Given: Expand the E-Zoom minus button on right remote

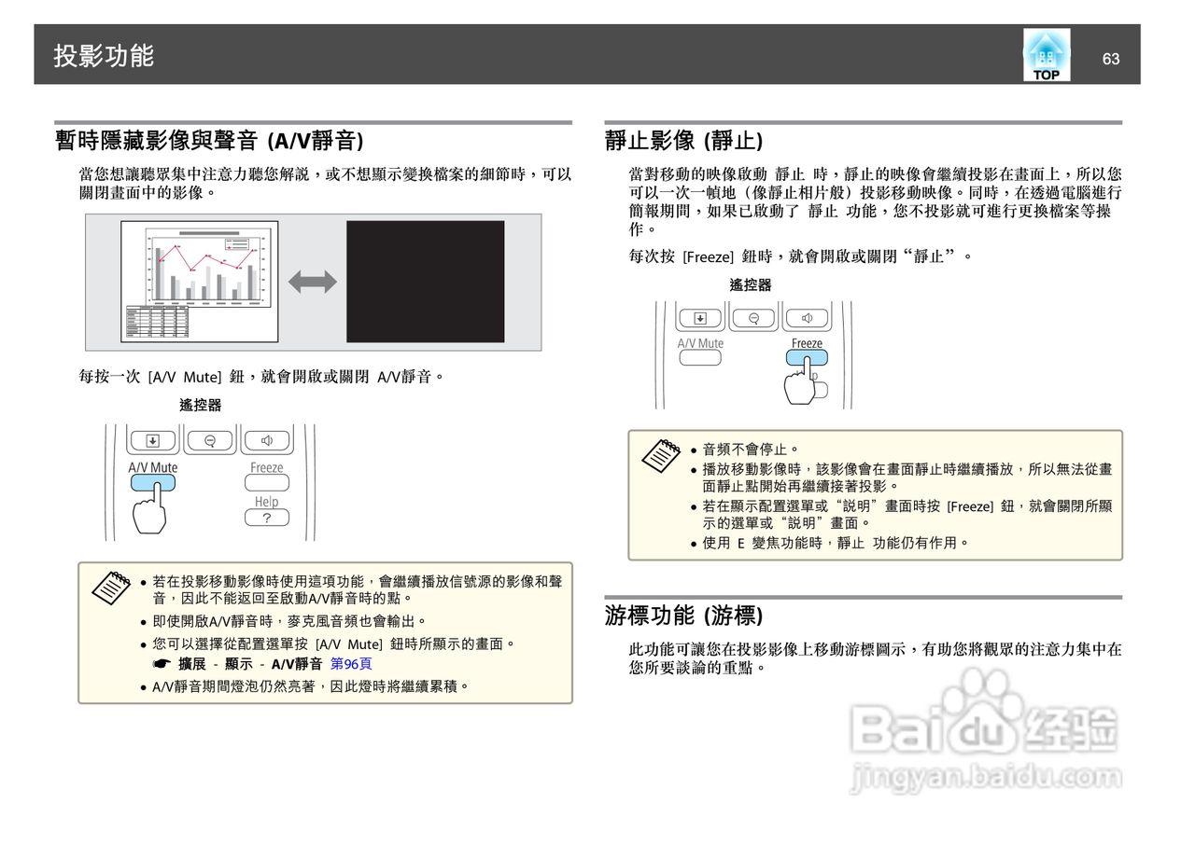Looking at the screenshot, I should (754, 317).
